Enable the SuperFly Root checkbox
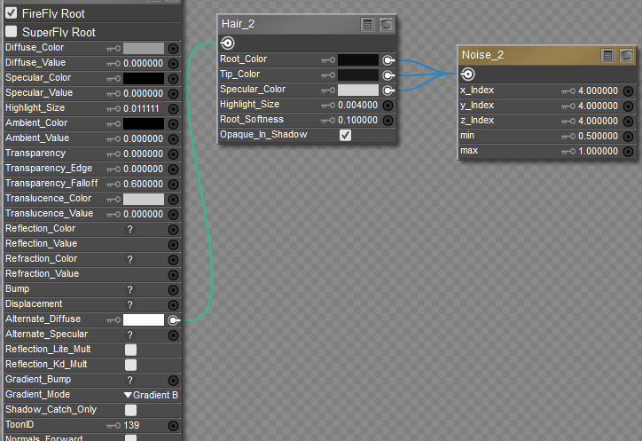Image resolution: width=642 pixels, height=441 pixels. click(x=11, y=32)
